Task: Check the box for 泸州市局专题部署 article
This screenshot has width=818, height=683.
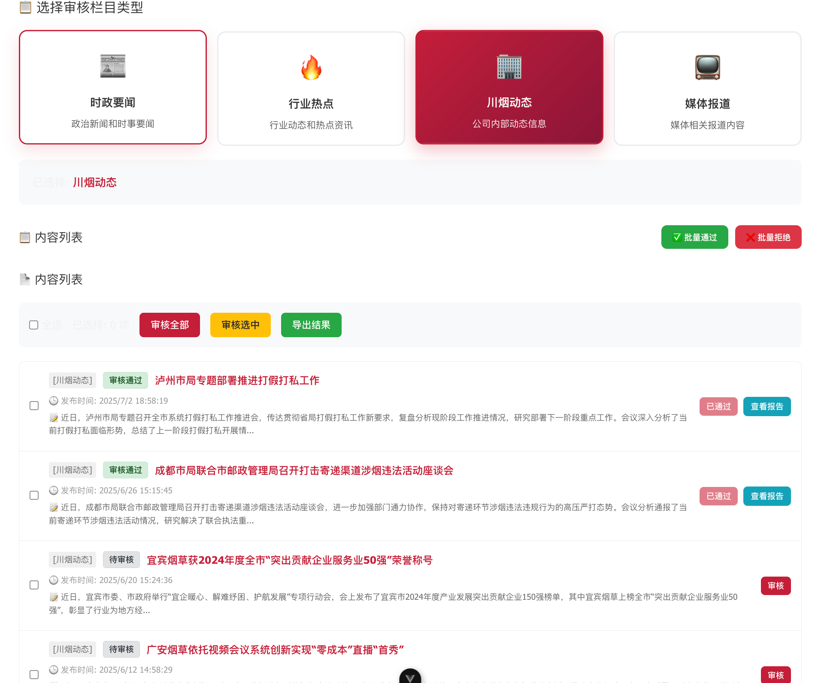Action: coord(34,405)
